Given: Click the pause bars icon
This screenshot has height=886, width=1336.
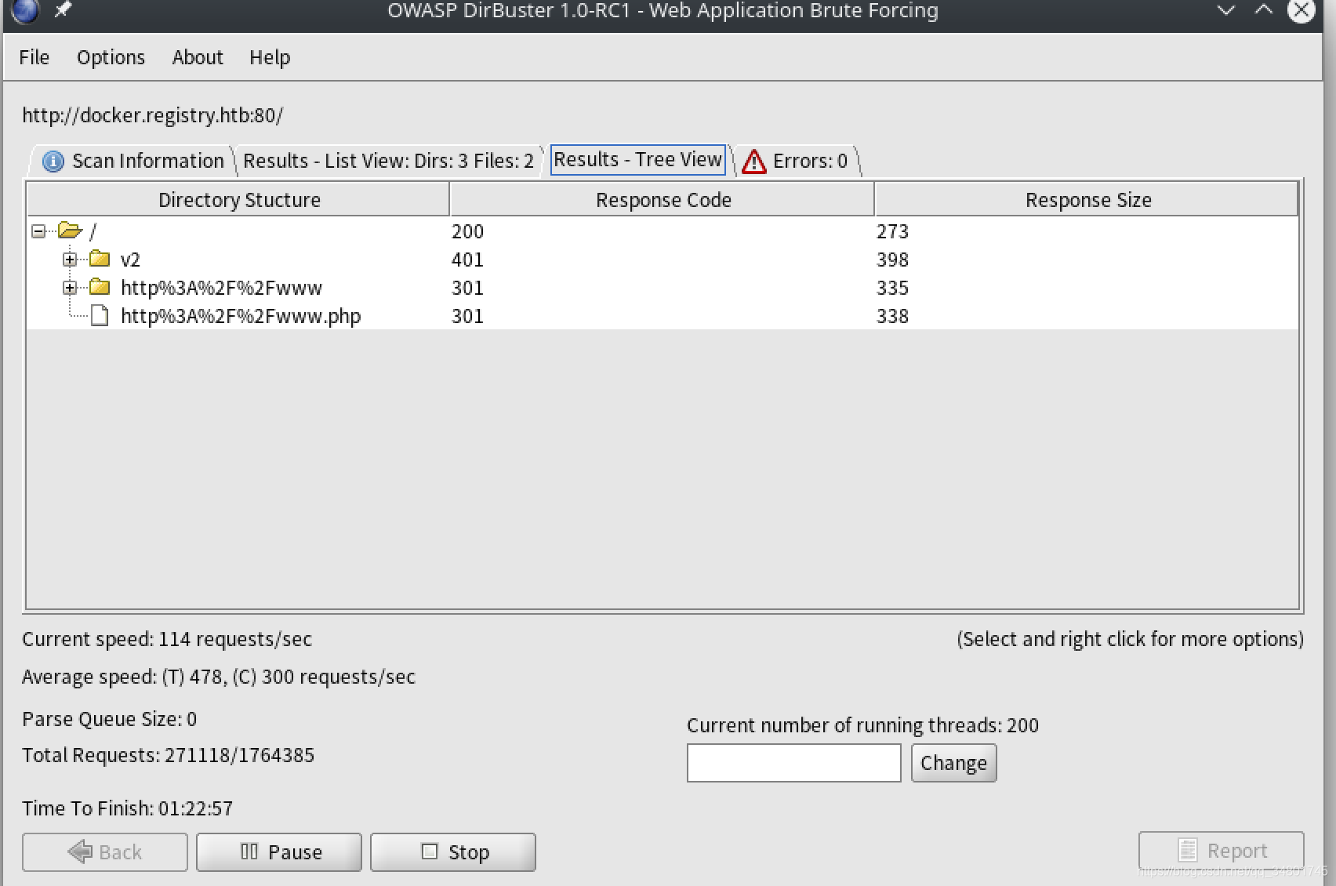Looking at the screenshot, I should point(249,852).
